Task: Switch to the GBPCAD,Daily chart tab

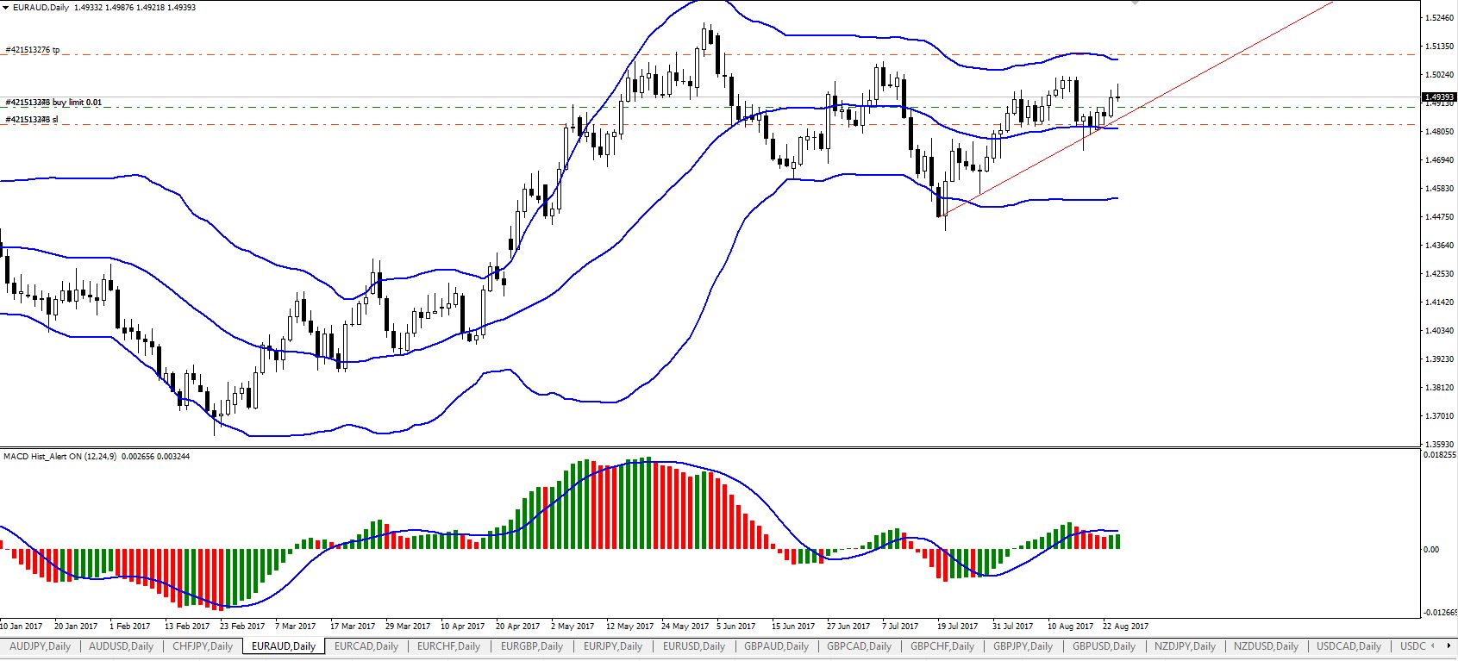Action: (x=859, y=646)
